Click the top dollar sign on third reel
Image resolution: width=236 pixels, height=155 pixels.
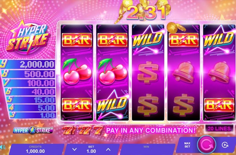[148, 72]
